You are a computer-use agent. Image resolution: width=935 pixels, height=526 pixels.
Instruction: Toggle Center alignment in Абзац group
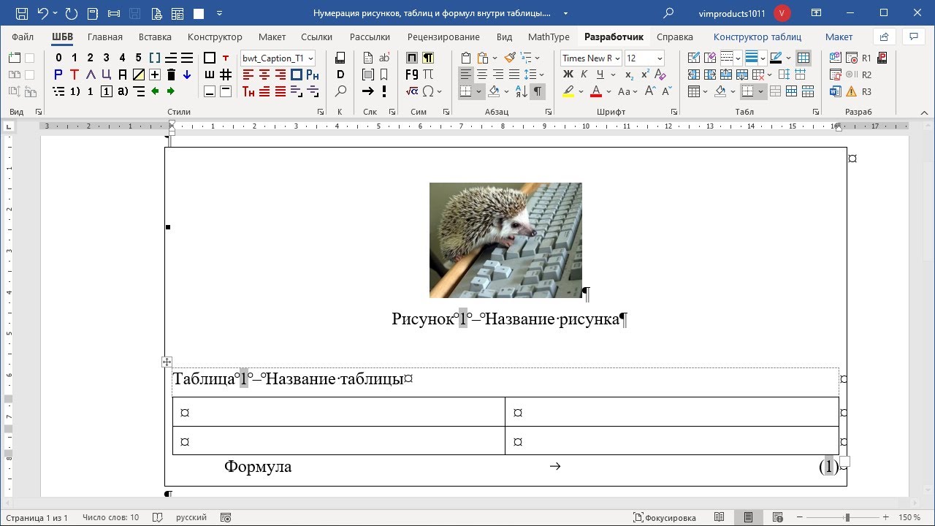482,75
